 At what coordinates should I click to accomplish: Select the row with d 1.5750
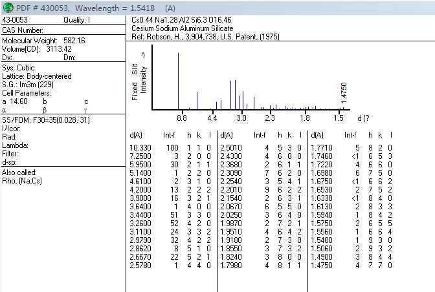coord(351,224)
